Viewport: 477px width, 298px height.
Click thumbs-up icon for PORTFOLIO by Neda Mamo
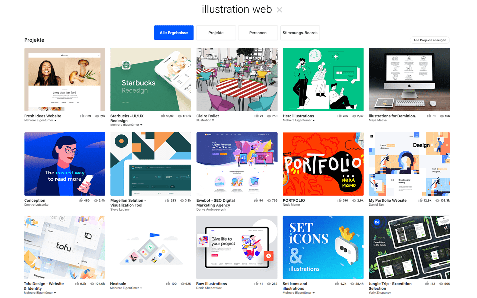pos(339,200)
